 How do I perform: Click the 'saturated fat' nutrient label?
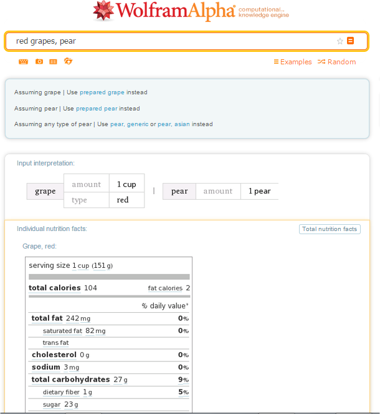point(62,331)
